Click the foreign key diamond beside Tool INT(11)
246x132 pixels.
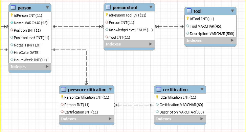click(x=107, y=37)
